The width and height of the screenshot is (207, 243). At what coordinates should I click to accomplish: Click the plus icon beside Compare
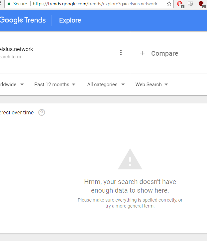pos(142,53)
